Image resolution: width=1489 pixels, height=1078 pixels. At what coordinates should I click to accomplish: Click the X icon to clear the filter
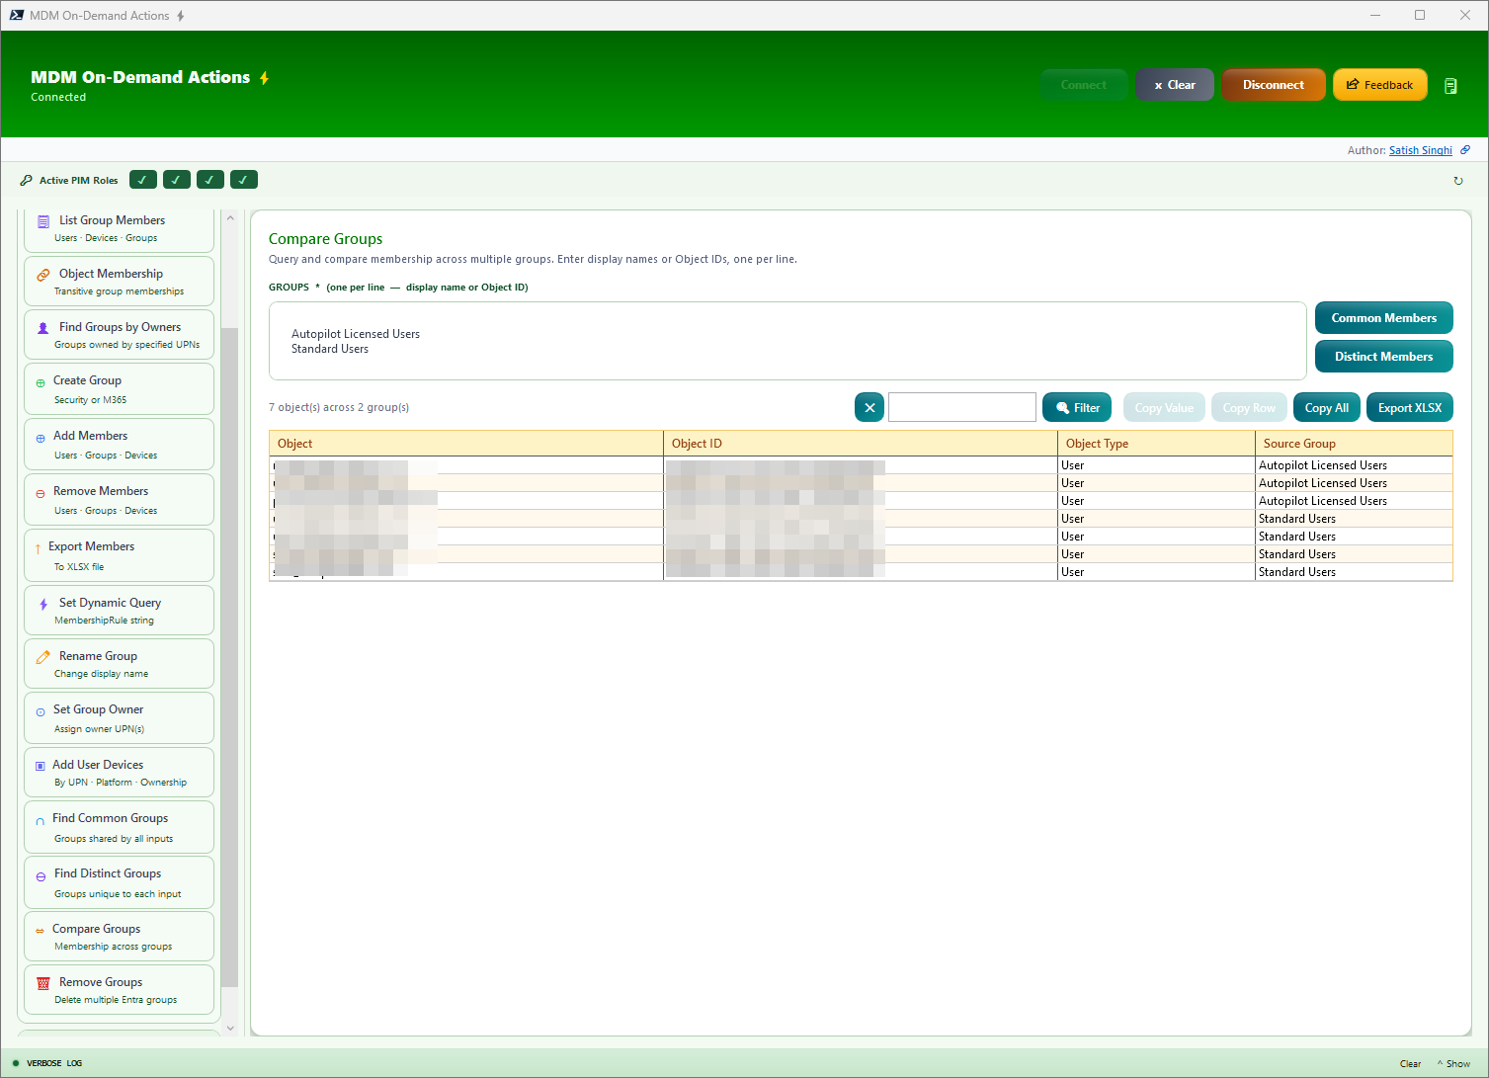tap(869, 406)
